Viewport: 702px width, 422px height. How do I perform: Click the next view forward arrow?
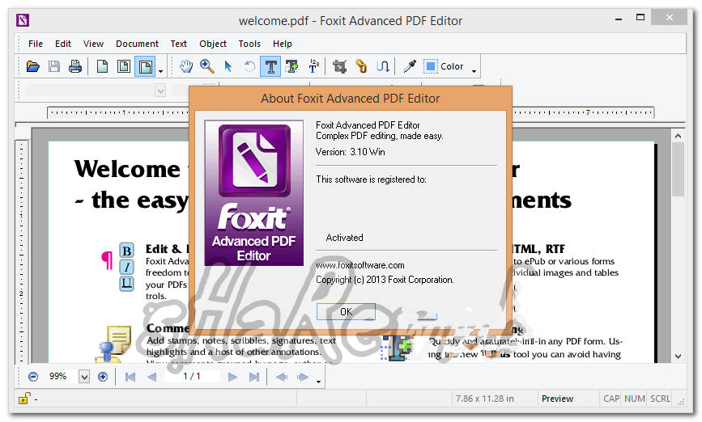click(303, 377)
